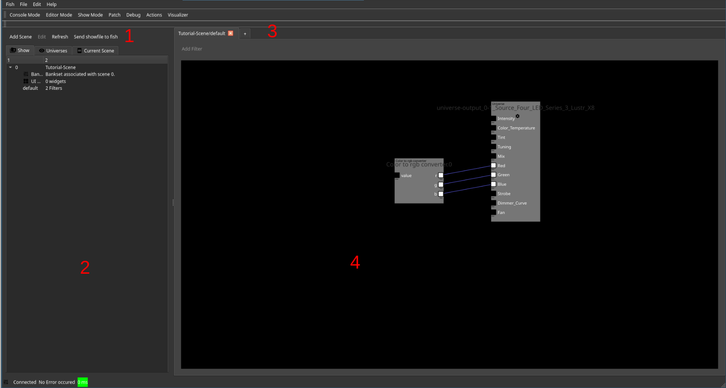Open the File menu

(23, 4)
